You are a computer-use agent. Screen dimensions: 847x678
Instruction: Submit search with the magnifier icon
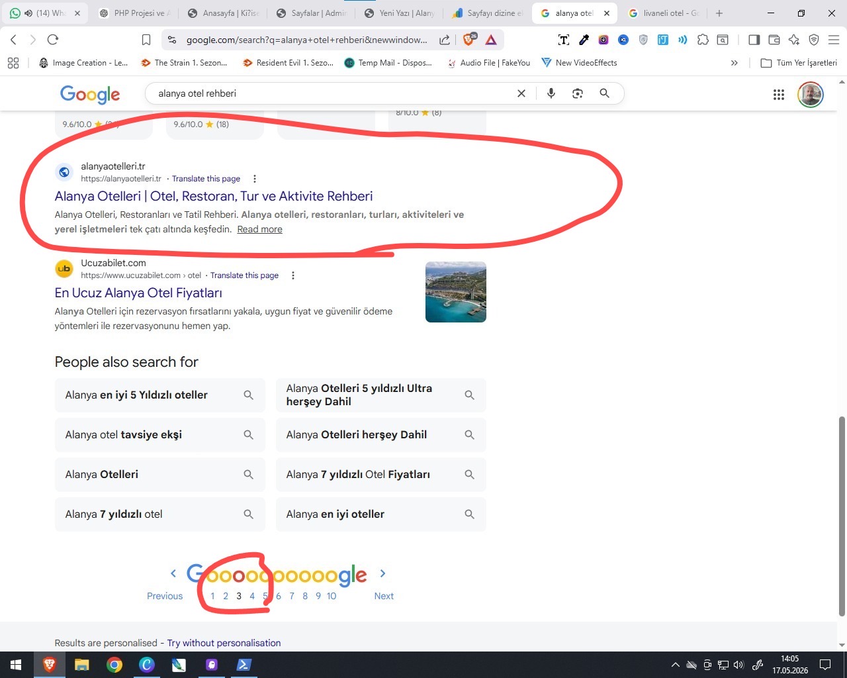click(604, 93)
